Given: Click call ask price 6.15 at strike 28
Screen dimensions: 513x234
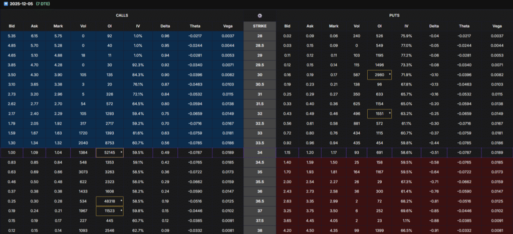Looking at the screenshot, I should 34,35.
